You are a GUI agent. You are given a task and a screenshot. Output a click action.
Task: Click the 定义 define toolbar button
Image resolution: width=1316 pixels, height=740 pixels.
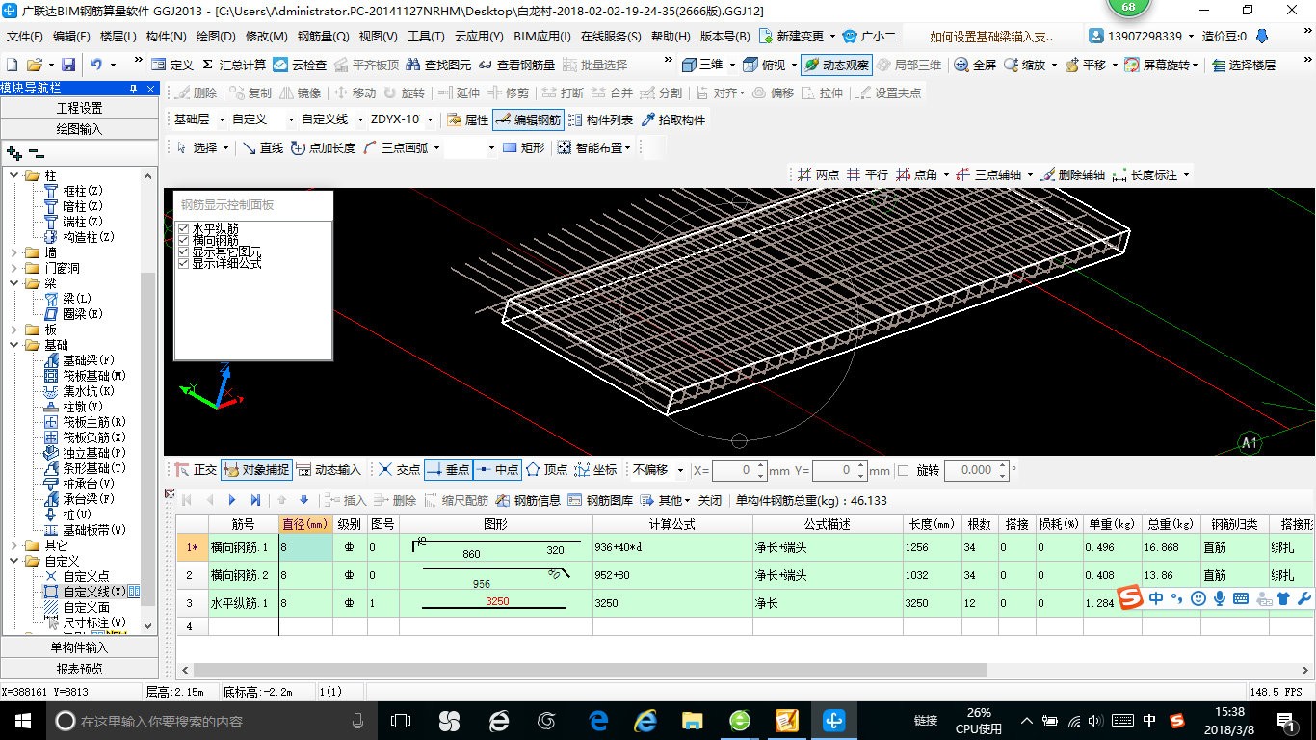pos(172,65)
